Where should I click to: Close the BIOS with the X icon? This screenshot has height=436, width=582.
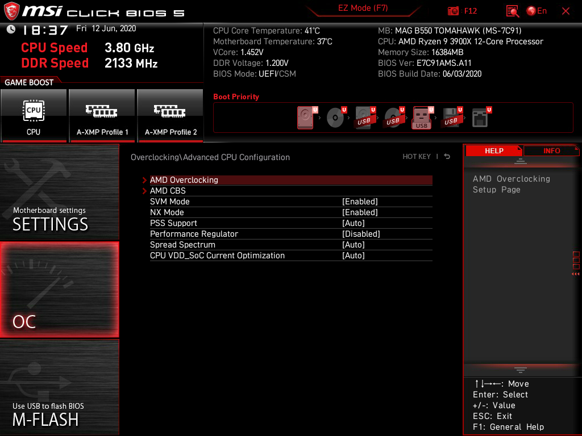[x=566, y=11]
